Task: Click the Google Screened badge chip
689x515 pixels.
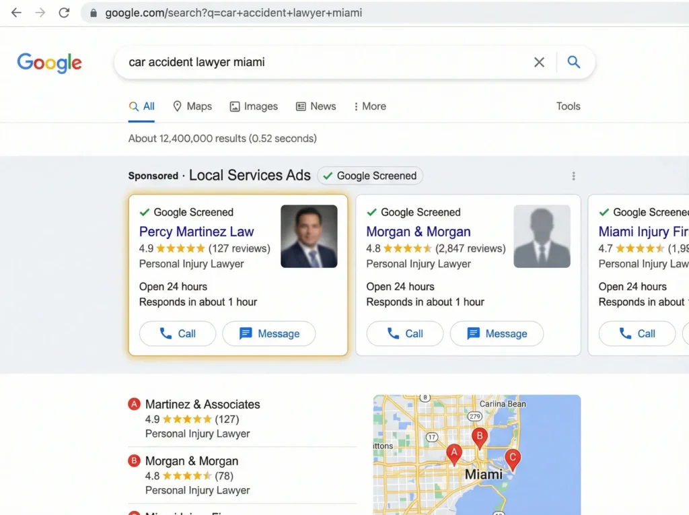Action: [x=370, y=176]
